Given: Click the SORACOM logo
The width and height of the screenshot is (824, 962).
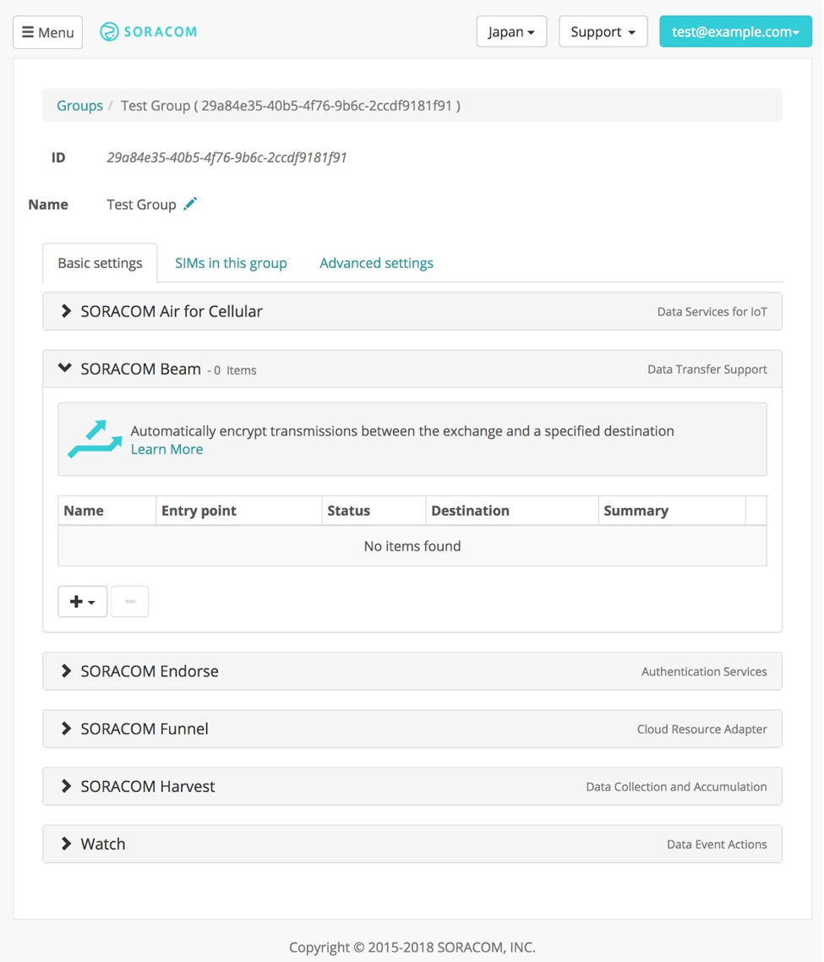Looking at the screenshot, I should tap(149, 32).
